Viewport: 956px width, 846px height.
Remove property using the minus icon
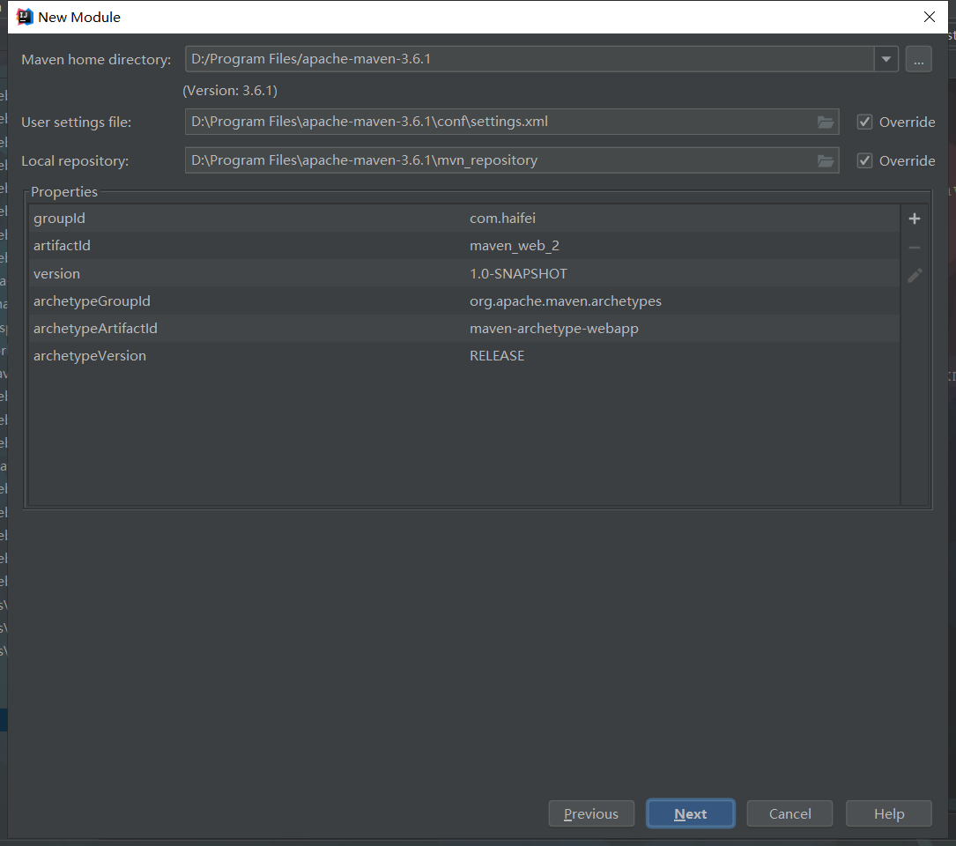point(914,248)
